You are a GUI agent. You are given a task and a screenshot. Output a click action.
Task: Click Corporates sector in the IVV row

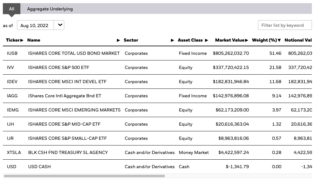[136, 67]
